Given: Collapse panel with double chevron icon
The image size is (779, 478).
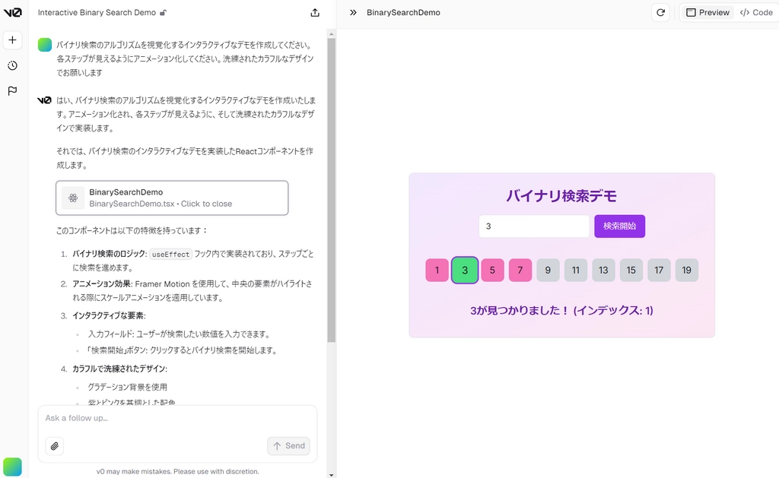Looking at the screenshot, I should tap(353, 12).
